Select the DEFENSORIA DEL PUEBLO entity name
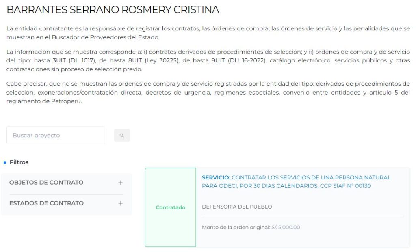The height and width of the screenshot is (252, 416). 237,207
